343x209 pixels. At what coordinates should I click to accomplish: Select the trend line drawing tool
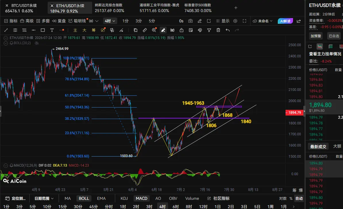click(6, 30)
